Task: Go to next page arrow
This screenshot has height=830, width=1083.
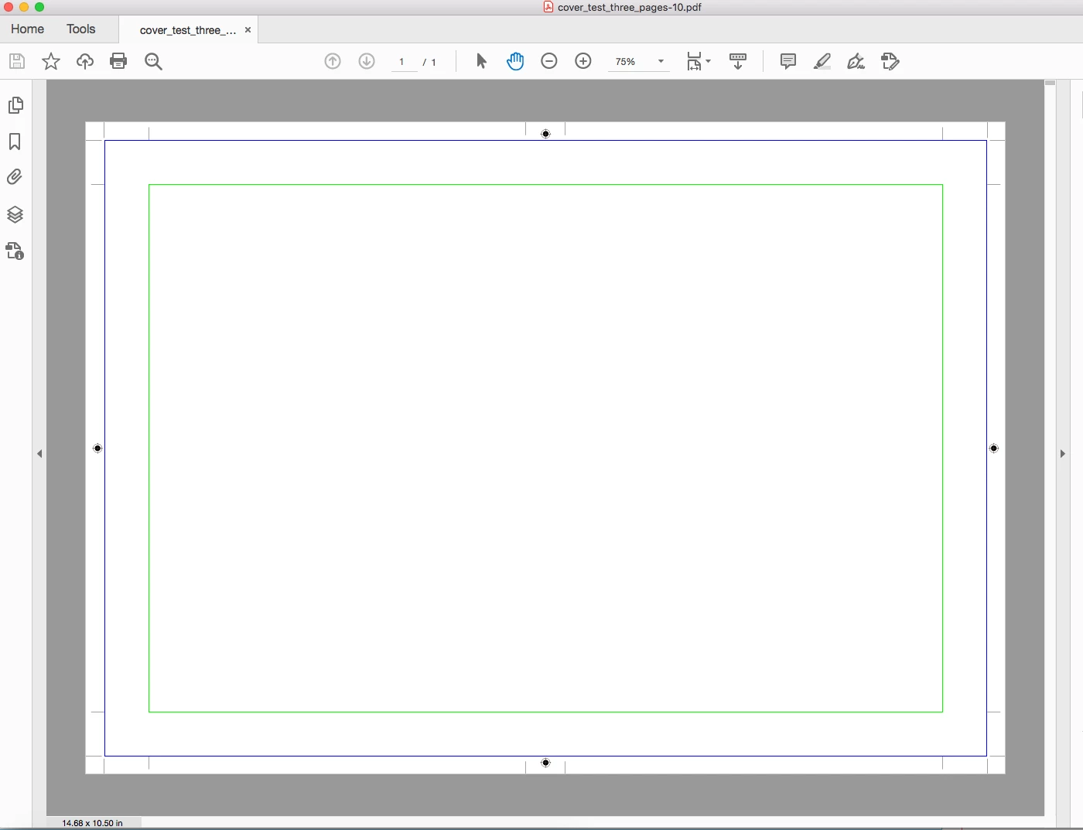Action: (x=367, y=61)
